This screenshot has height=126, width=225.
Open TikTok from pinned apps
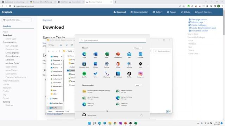[129, 75]
